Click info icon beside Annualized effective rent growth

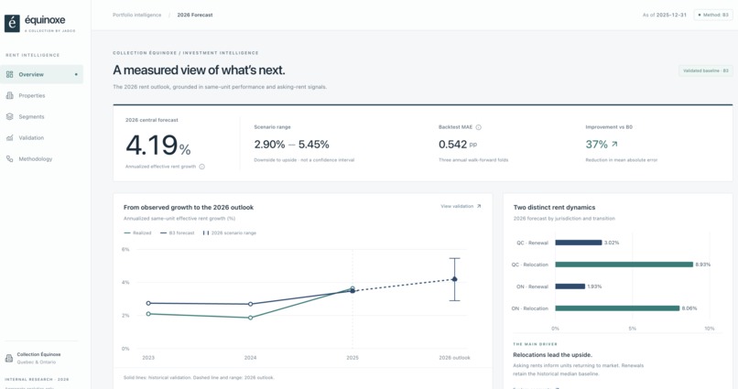[x=202, y=167]
